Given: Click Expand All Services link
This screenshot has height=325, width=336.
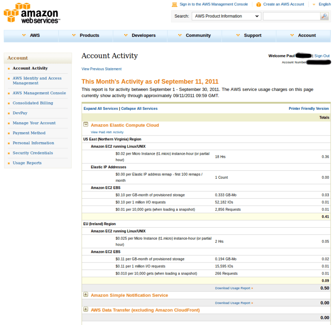Looking at the screenshot, I should [101, 109].
